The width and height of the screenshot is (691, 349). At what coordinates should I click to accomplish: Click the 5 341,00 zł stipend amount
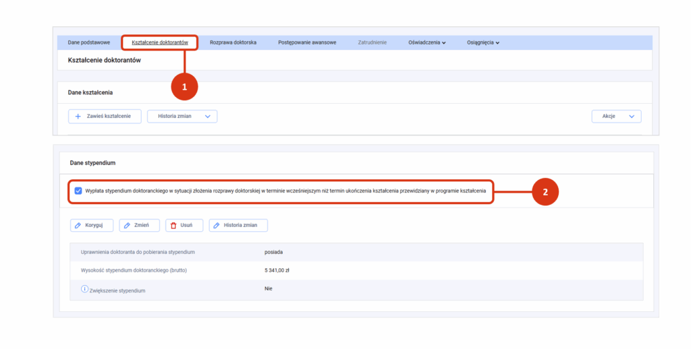click(x=277, y=271)
